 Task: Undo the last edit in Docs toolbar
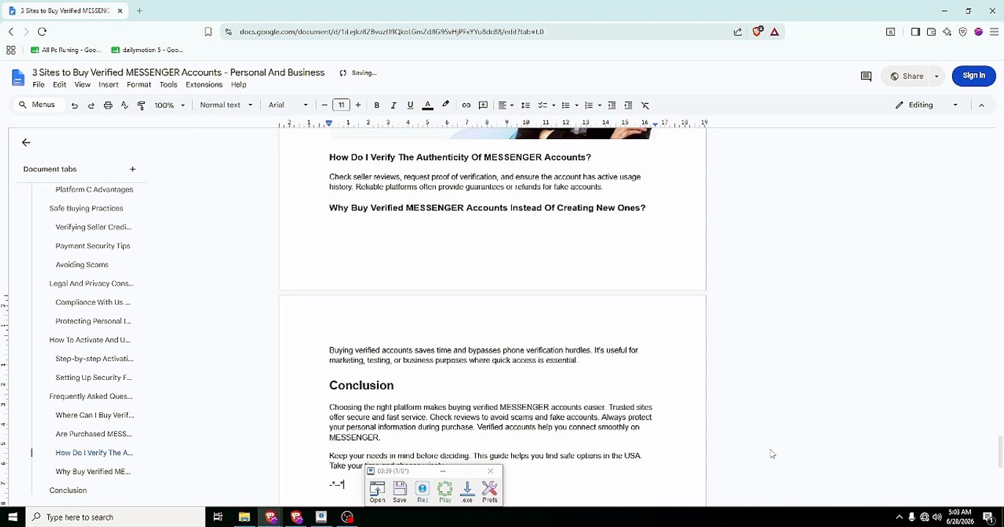pos(75,105)
